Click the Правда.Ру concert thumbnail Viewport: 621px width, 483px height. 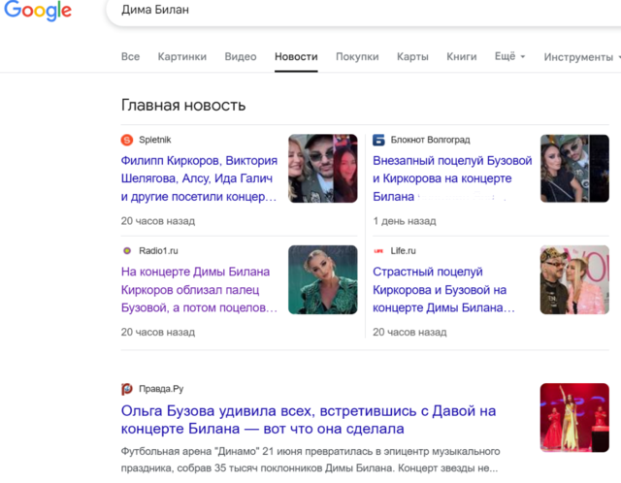[x=574, y=418]
